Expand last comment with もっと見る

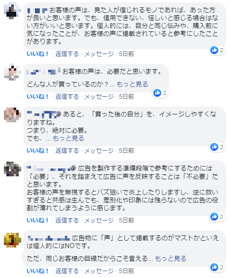tap(171, 259)
